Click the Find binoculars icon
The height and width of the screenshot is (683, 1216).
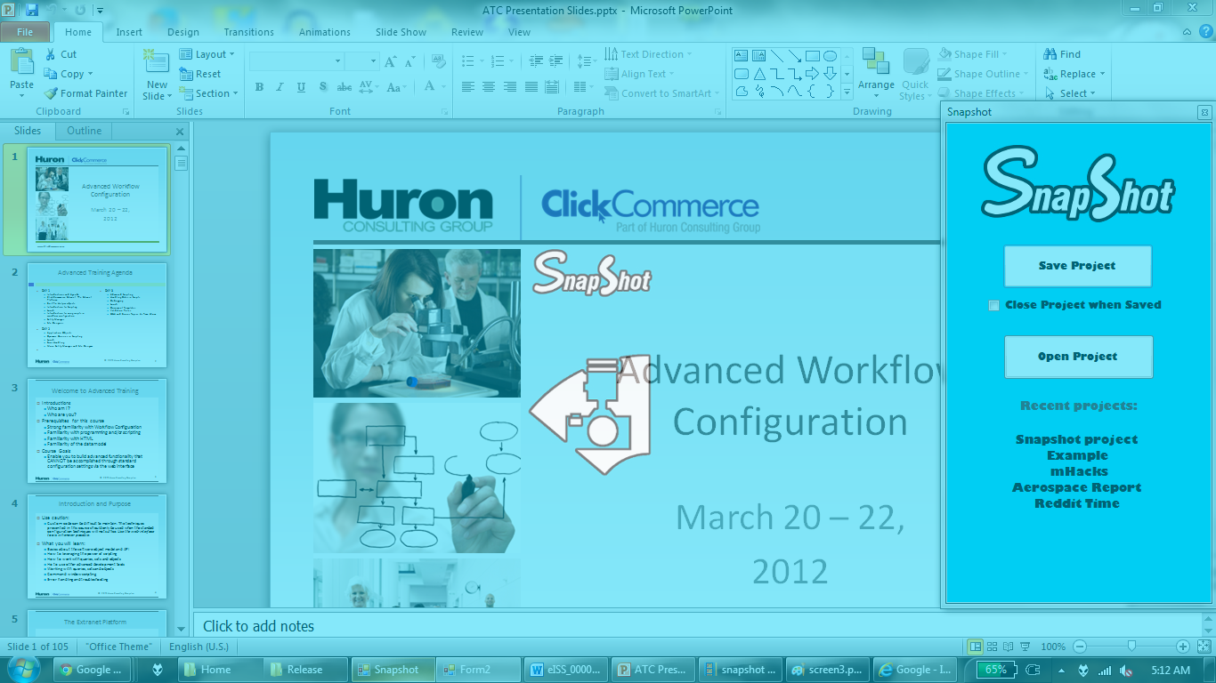click(x=1050, y=54)
